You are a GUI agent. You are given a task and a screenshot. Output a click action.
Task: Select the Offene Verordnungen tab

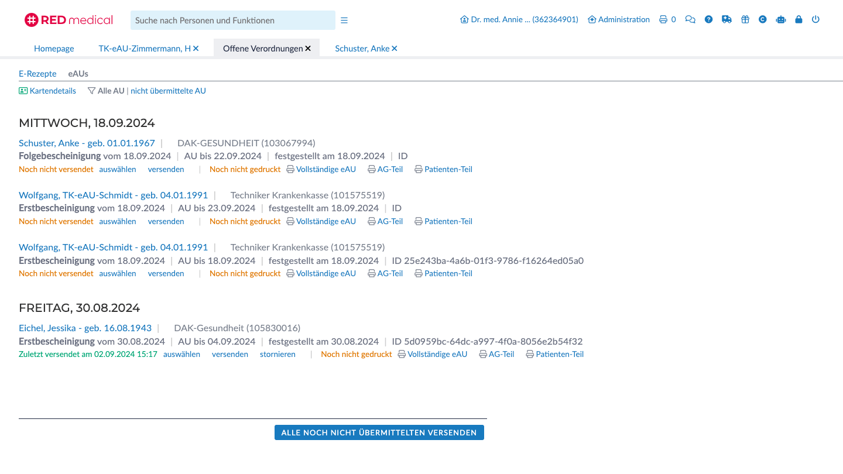click(x=263, y=49)
